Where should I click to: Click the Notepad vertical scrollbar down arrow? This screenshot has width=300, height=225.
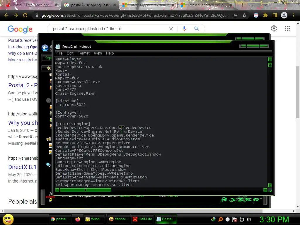[270, 185]
